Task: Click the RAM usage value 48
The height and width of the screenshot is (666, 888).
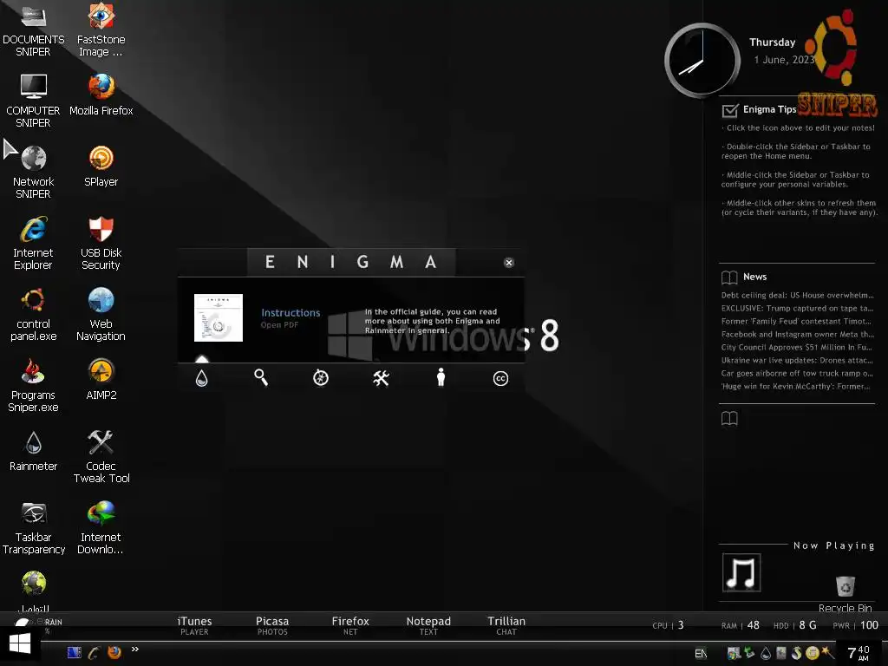Action: pyautogui.click(x=754, y=625)
